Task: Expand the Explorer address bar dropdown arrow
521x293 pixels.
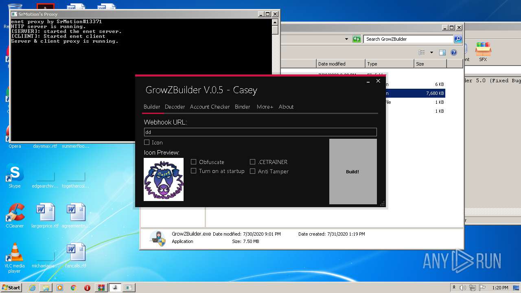Action: click(346, 39)
